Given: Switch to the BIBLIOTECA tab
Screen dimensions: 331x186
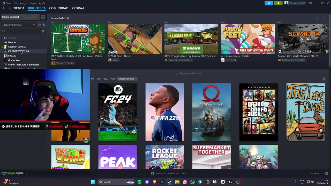Looking at the screenshot, I should coord(37,8).
